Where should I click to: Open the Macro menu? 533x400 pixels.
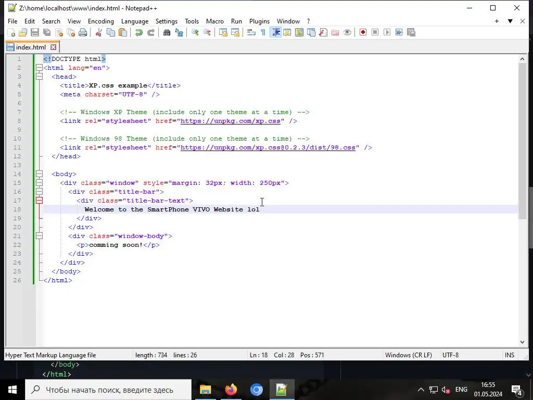click(215, 21)
